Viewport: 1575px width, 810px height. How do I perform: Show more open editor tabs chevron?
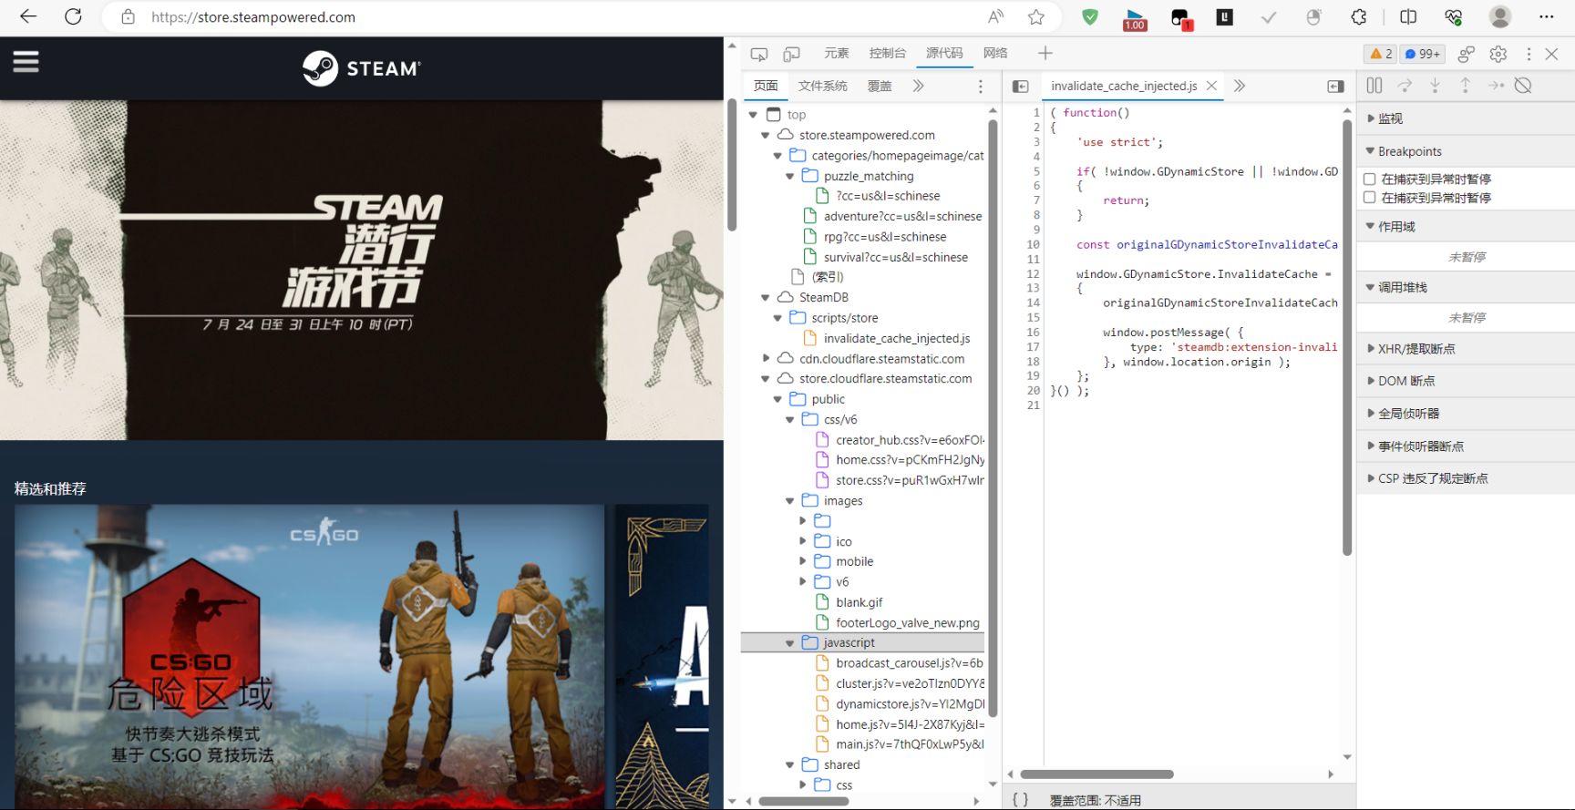[x=1240, y=86]
